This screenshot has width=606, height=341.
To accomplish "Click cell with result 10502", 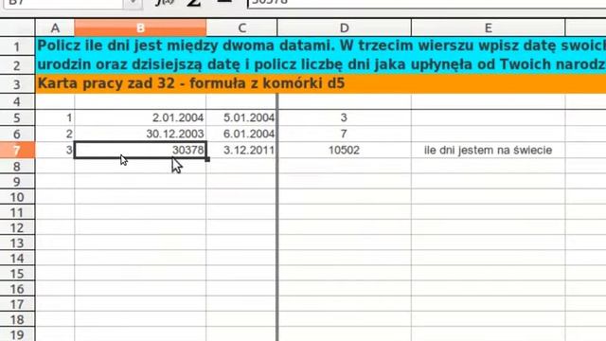I will tap(345, 150).
